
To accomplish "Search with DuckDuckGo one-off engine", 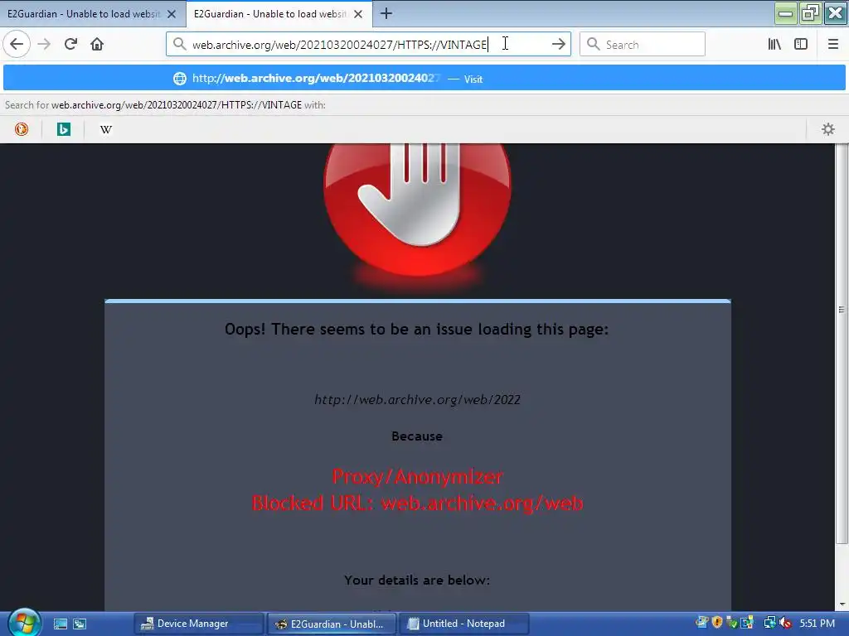I will [x=22, y=129].
